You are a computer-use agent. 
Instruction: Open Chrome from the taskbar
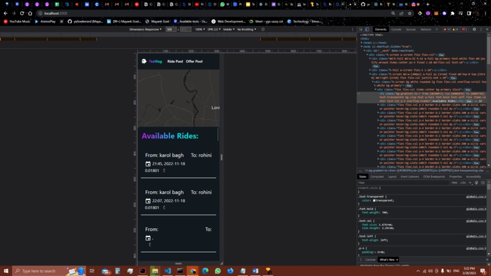[193, 271]
